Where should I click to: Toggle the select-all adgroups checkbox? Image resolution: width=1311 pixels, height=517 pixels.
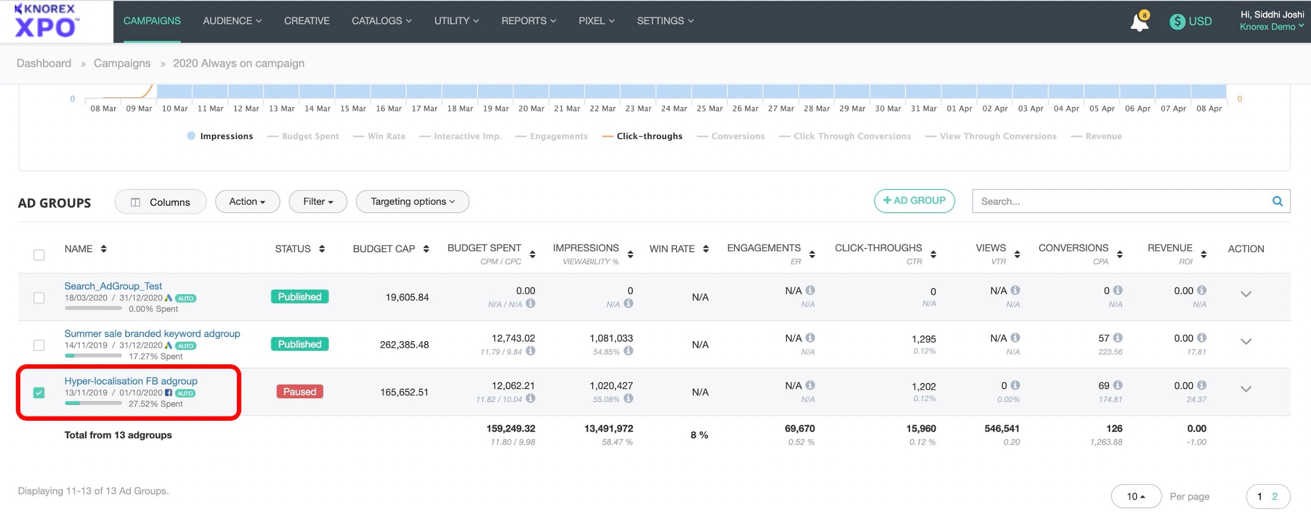tap(39, 255)
